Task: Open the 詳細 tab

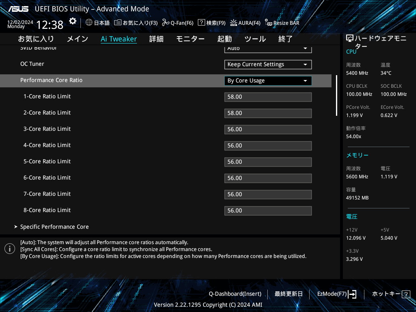Action: coord(156,39)
